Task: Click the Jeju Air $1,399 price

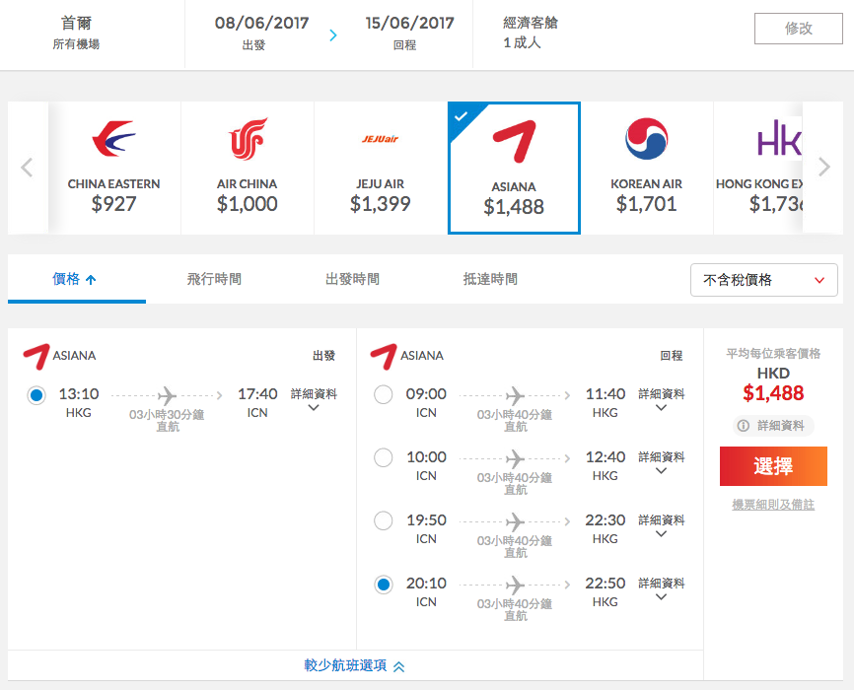Action: click(381, 204)
